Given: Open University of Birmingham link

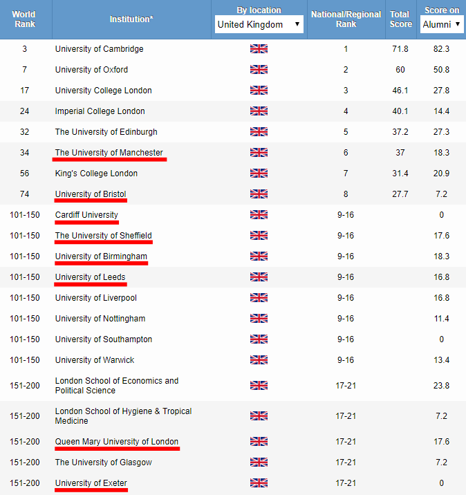Looking at the screenshot, I should coord(101,256).
